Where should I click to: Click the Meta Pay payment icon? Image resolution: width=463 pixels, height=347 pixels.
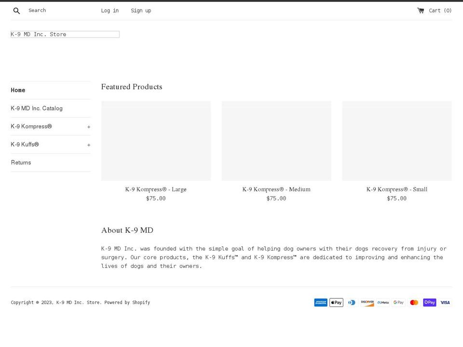coord(383,303)
